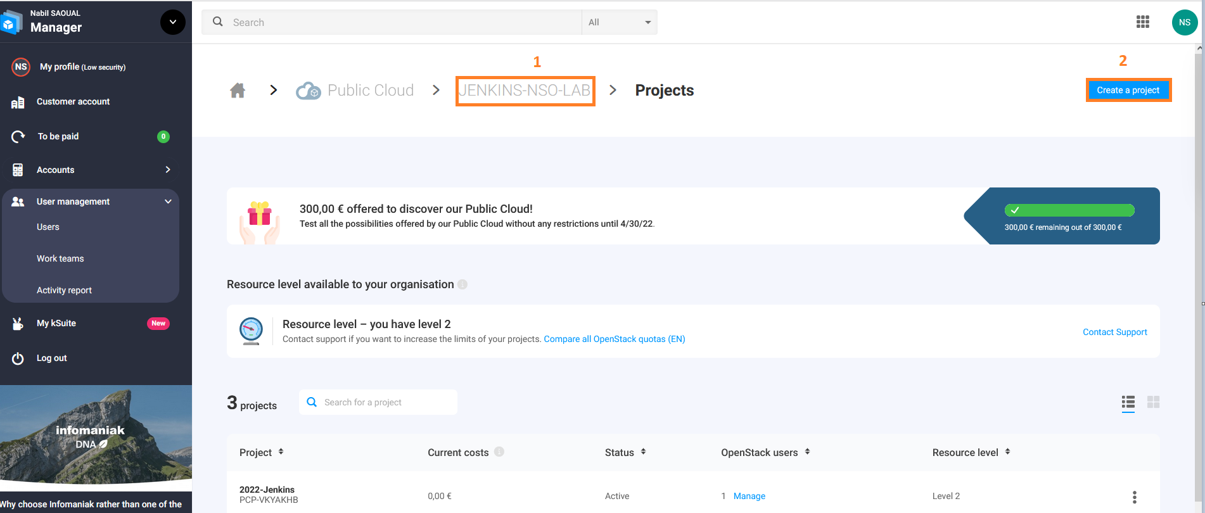Click the Active status of 2022-Jenkins
The image size is (1205, 513).
[617, 496]
